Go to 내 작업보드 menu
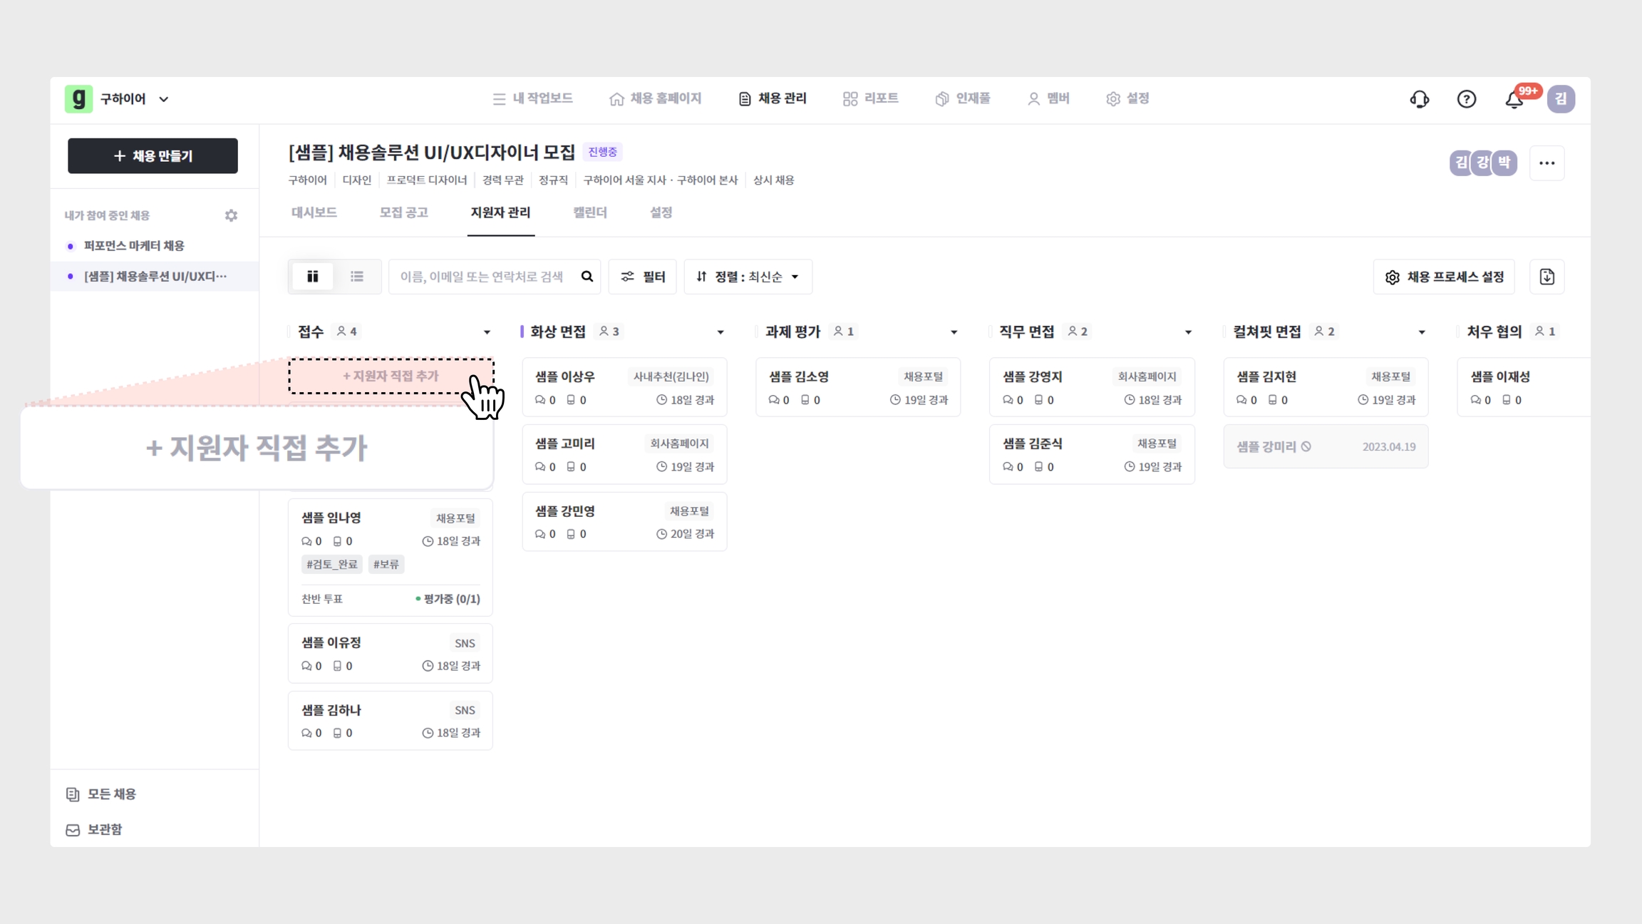 (x=532, y=98)
